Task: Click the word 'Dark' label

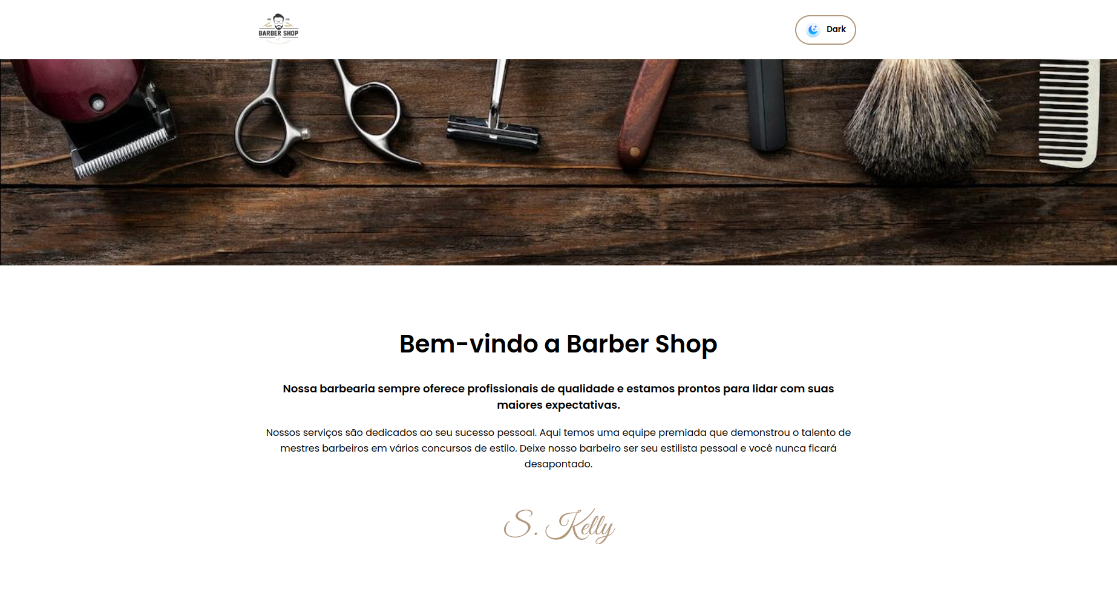Action: pos(836,29)
